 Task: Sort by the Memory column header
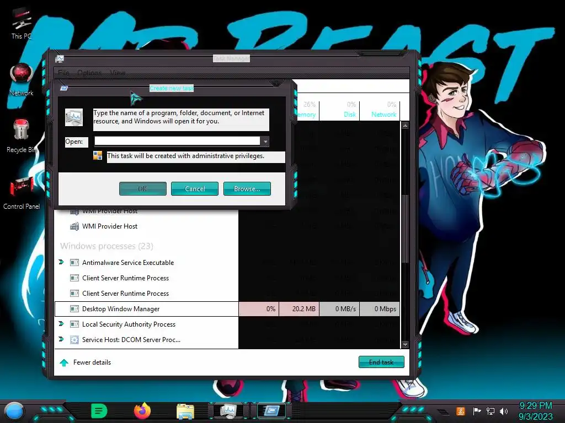[x=307, y=110]
